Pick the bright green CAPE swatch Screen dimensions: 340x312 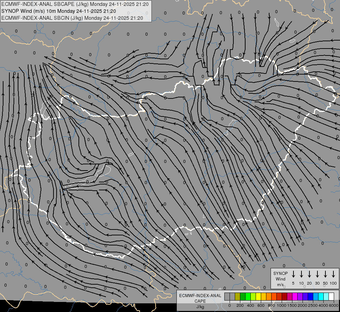tap(248, 296)
